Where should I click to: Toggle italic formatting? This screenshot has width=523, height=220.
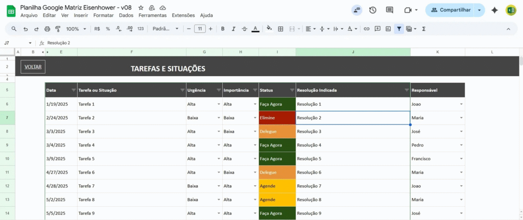[x=233, y=29]
